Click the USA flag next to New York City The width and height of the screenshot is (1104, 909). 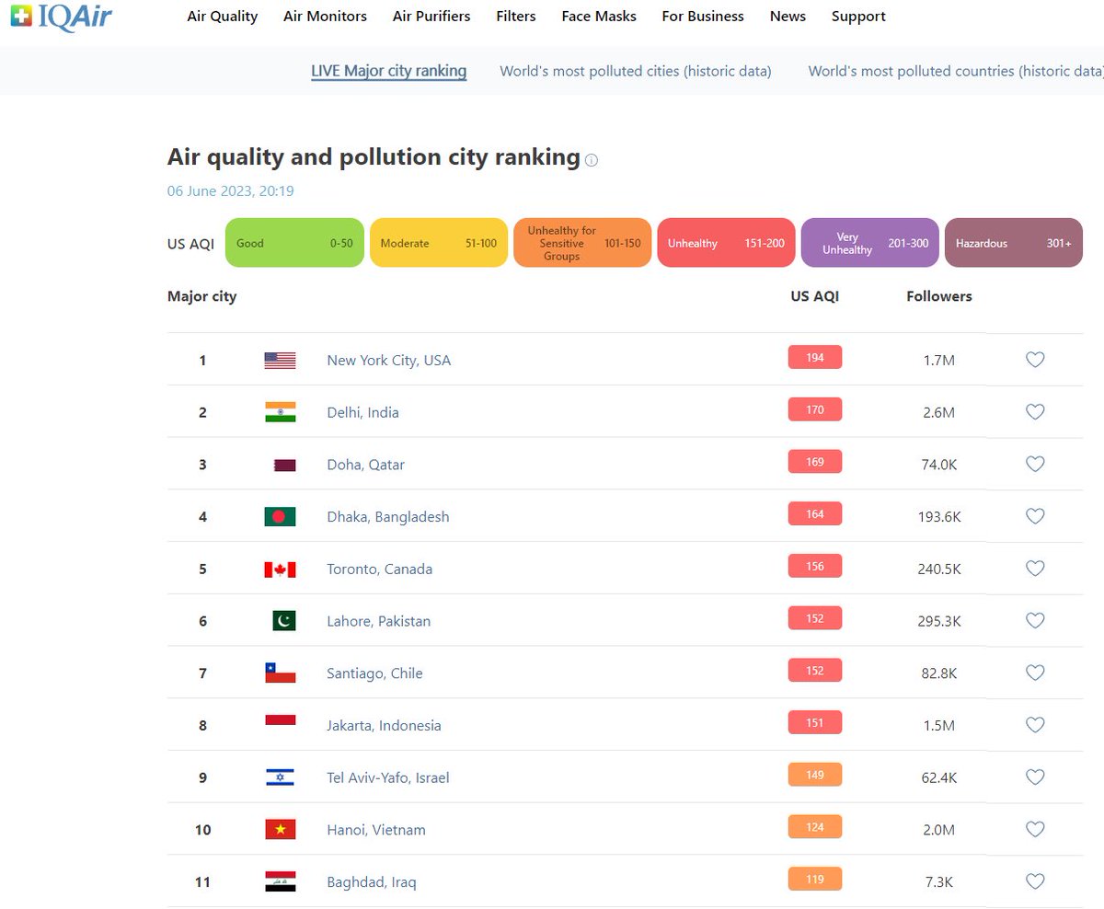pos(281,360)
